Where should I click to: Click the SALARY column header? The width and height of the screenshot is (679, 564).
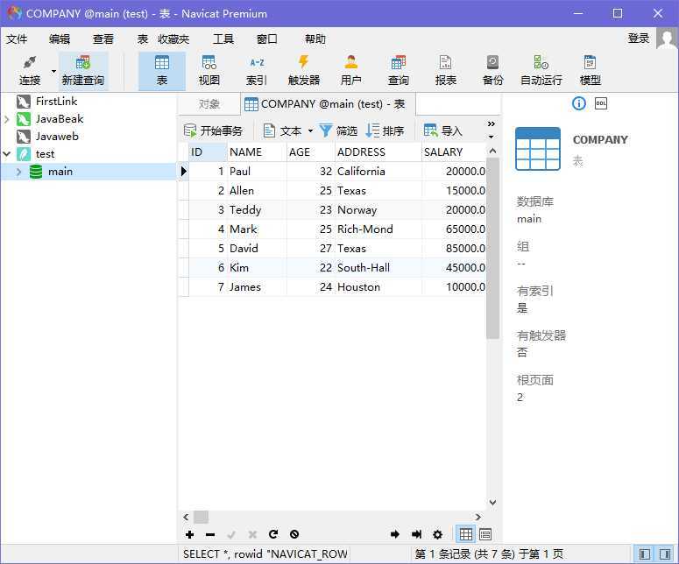[x=453, y=152]
